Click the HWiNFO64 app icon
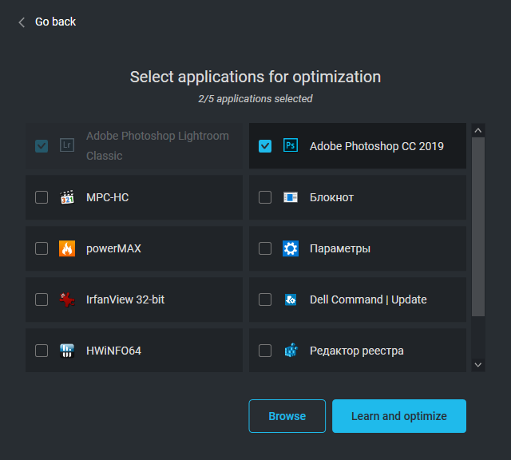This screenshot has width=511, height=460. tap(67, 351)
